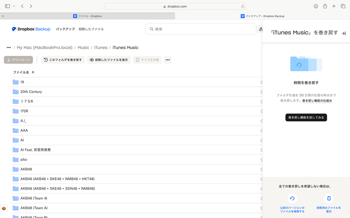Screen dimensions: 350x218
Task: Expand the breadcrumb ellipsis menu
Action: click(9, 48)
